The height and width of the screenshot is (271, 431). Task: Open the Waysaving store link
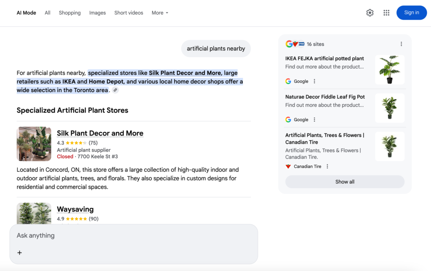tap(75, 209)
